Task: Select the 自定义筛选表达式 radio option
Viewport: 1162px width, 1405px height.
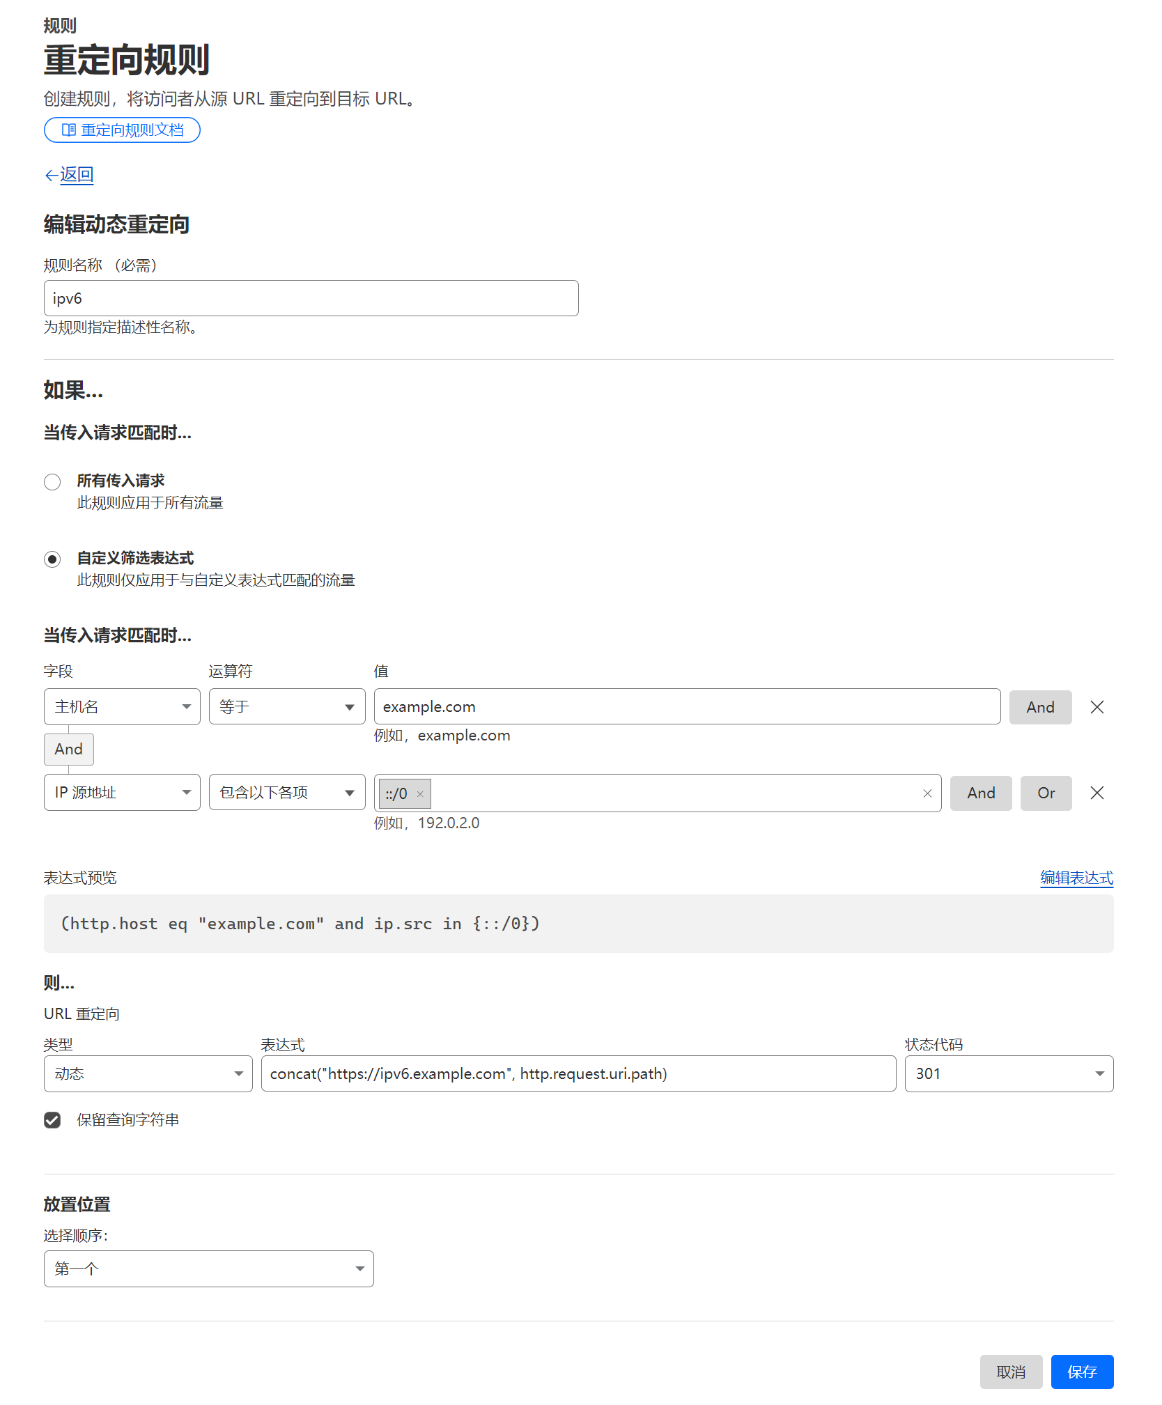Action: click(x=52, y=559)
